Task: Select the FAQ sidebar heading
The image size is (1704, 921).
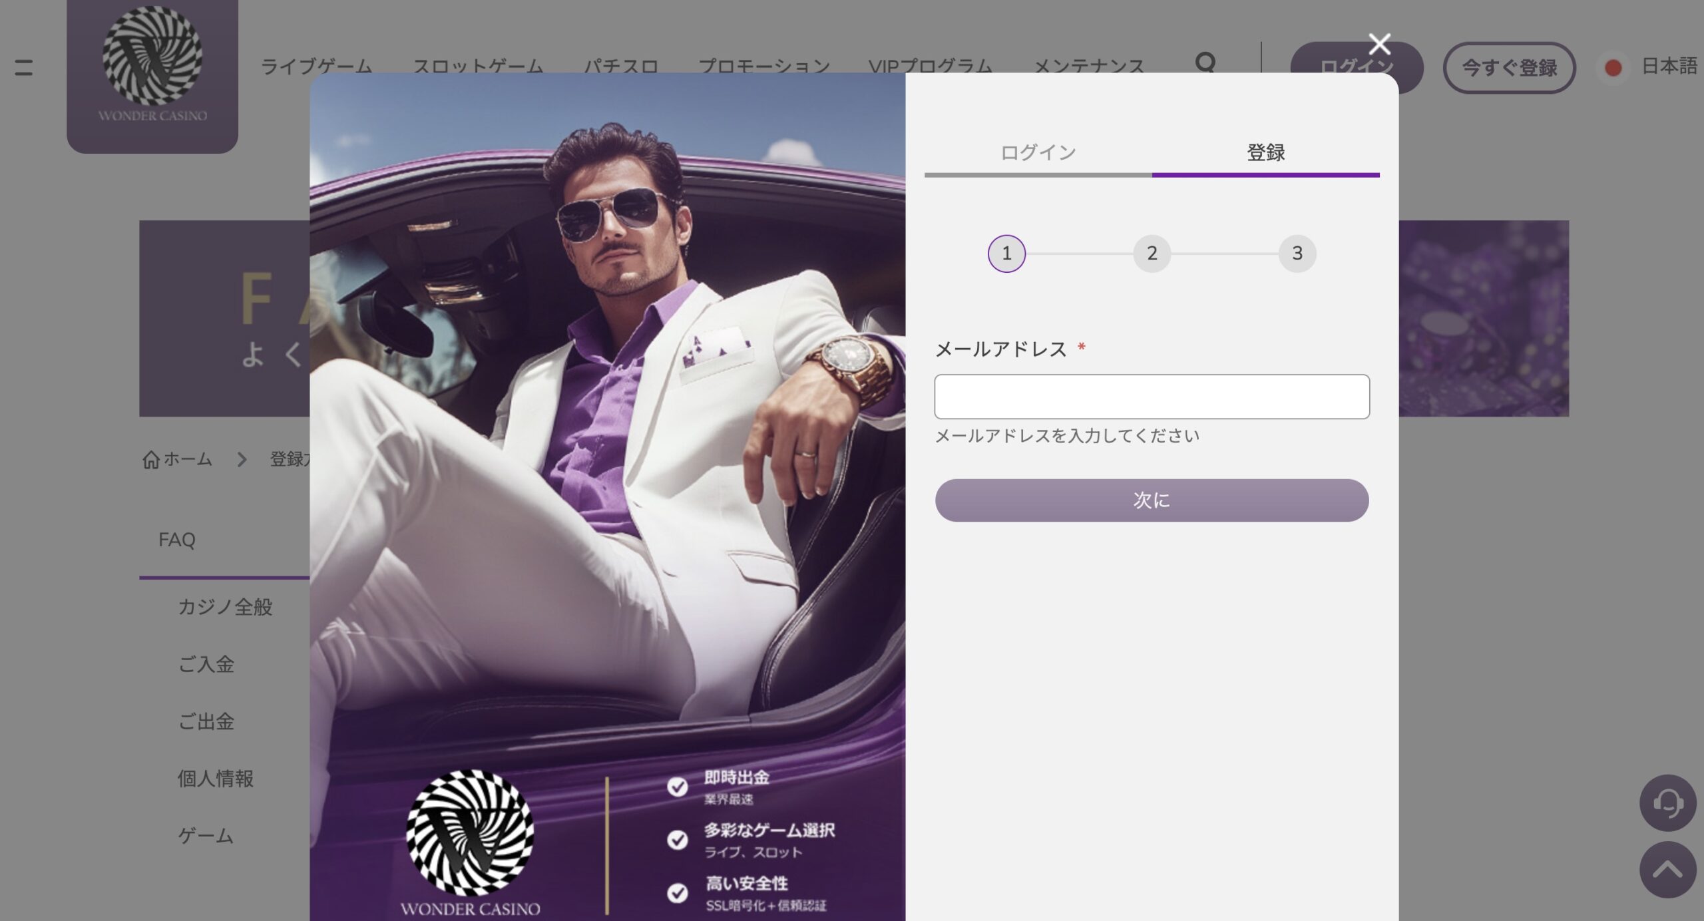Action: 177,540
